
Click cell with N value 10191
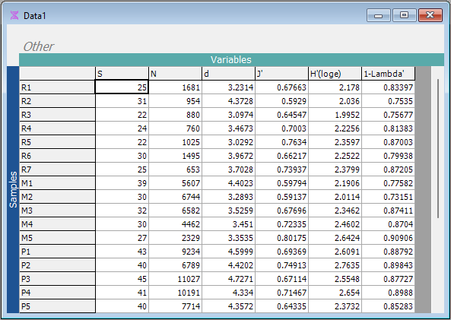[175, 293]
